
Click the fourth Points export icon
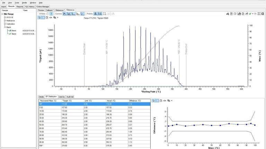tap(109, 14)
